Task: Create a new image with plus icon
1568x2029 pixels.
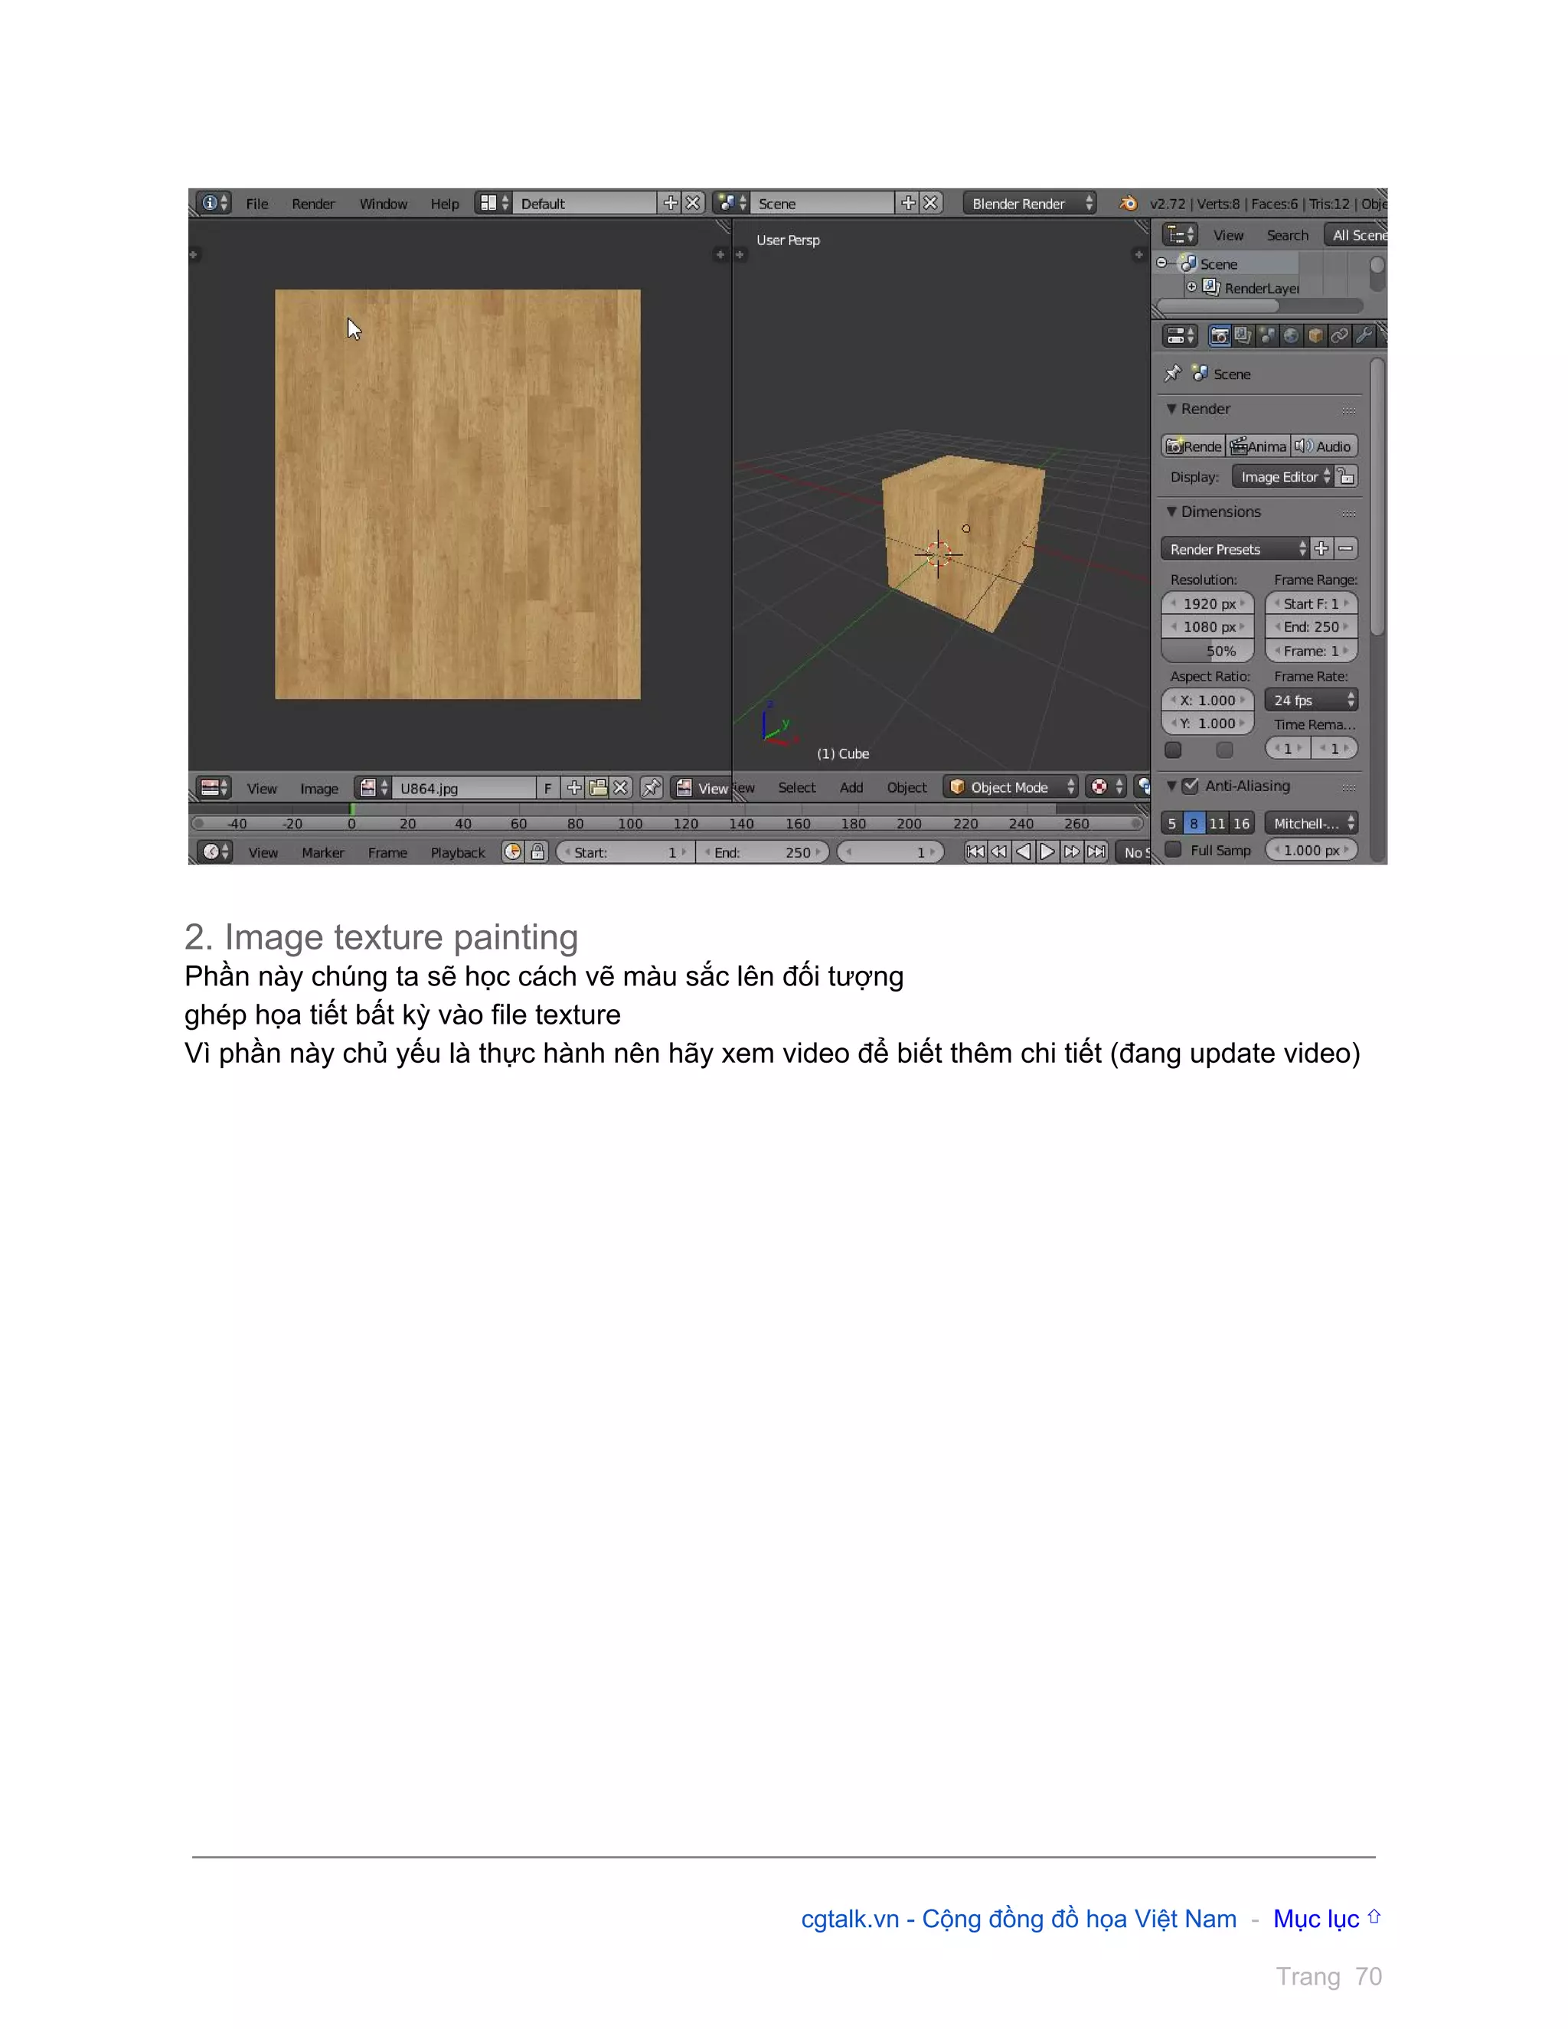Action: [574, 788]
